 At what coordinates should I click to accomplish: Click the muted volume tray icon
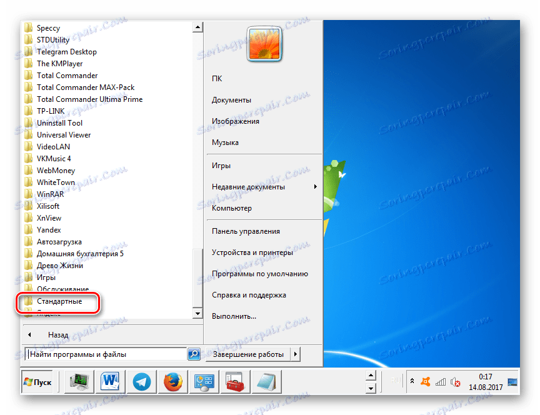[x=455, y=382]
